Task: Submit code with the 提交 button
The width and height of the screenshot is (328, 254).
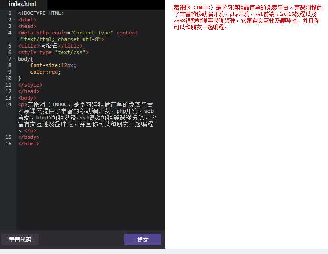Action: 143,240
